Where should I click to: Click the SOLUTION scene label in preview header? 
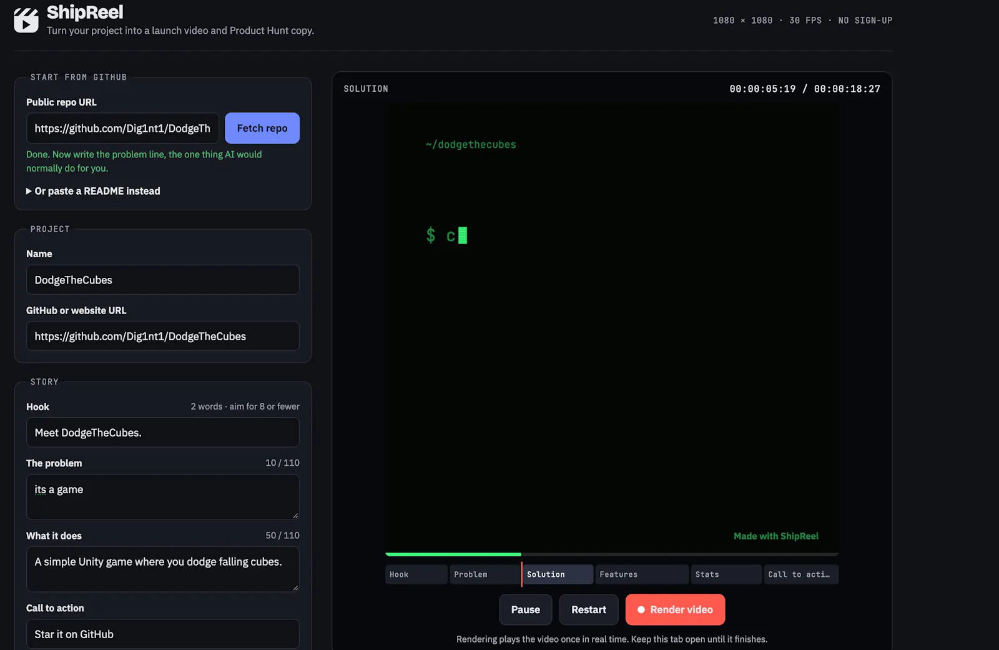point(366,89)
